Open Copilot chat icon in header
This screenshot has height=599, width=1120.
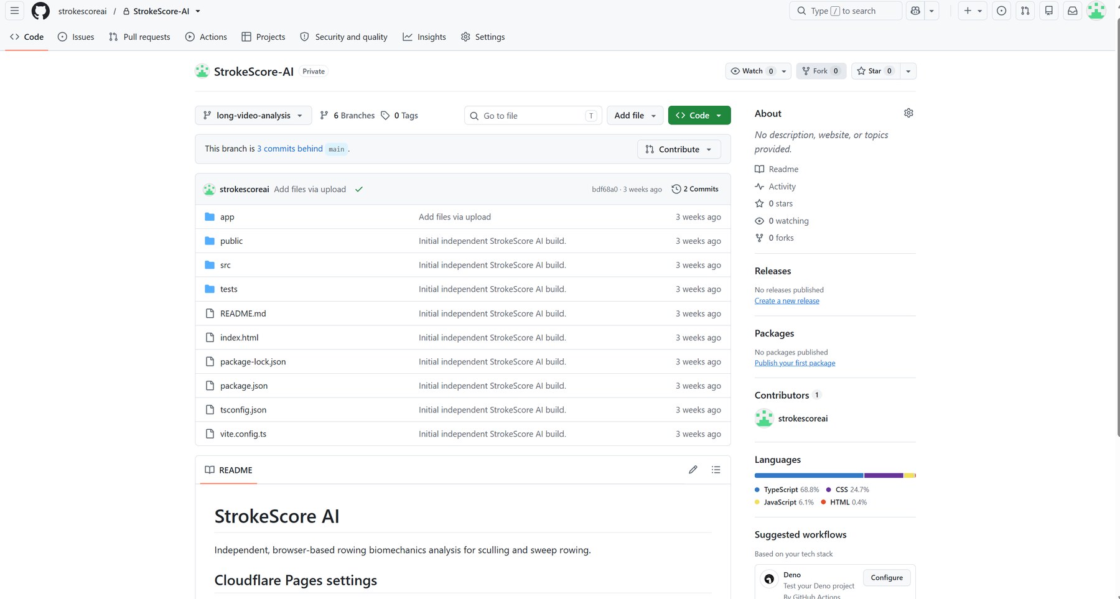pyautogui.click(x=915, y=11)
